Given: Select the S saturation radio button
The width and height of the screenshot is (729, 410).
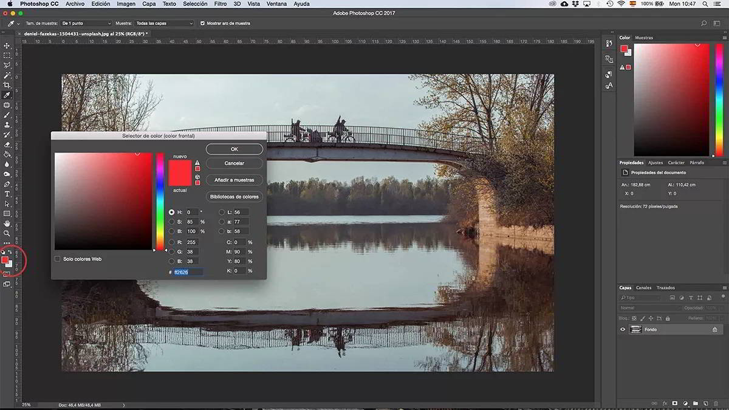Looking at the screenshot, I should pos(172,222).
